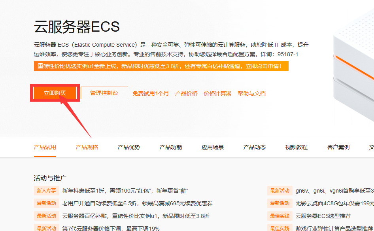Open 老用户开通自动续费低至6.5折 promotion link
The width and height of the screenshot is (374, 231).
[138, 203]
